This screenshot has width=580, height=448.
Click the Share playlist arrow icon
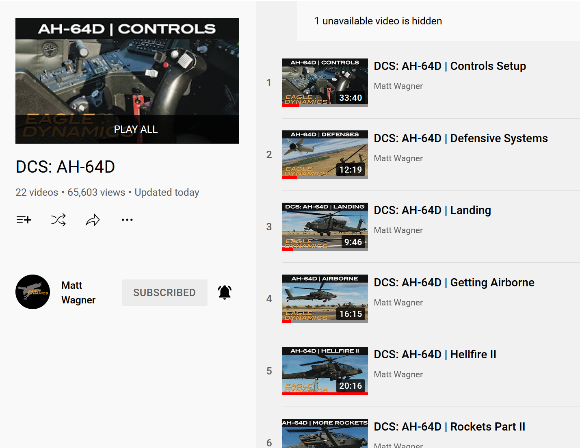tap(93, 220)
